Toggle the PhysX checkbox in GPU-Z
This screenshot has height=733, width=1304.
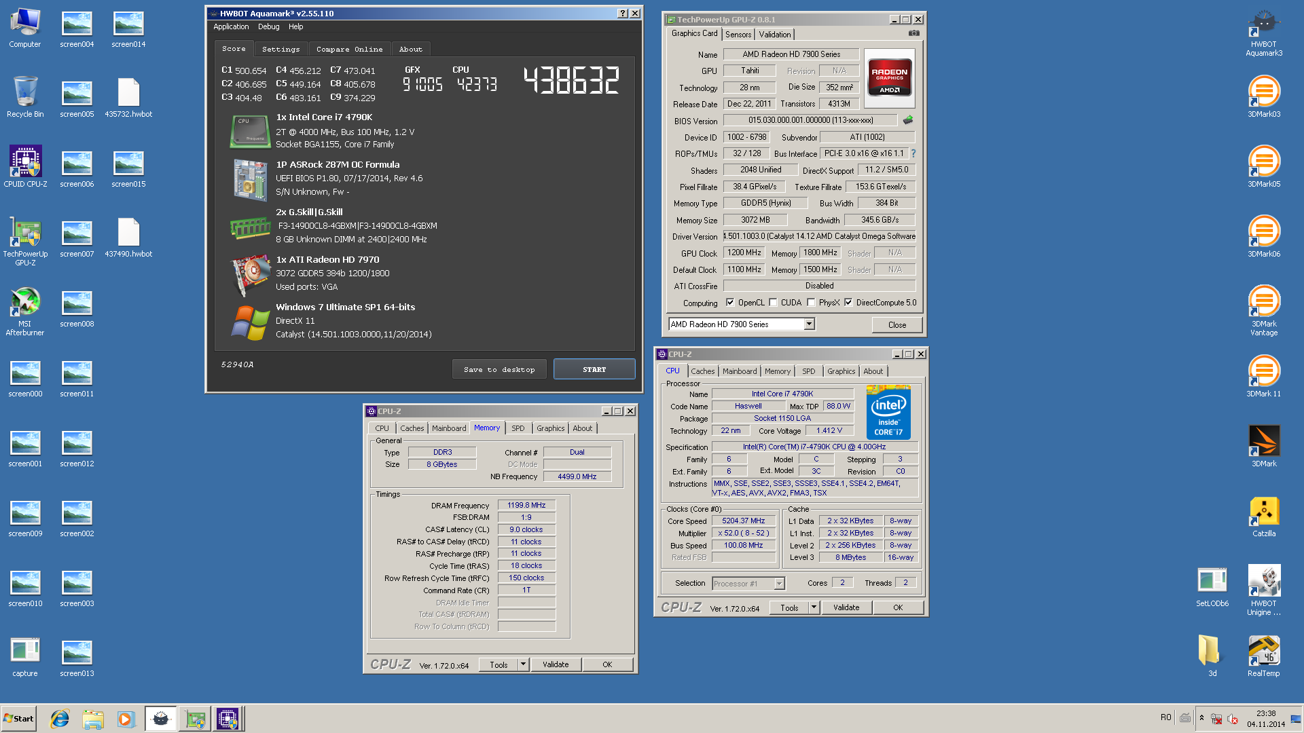point(811,303)
